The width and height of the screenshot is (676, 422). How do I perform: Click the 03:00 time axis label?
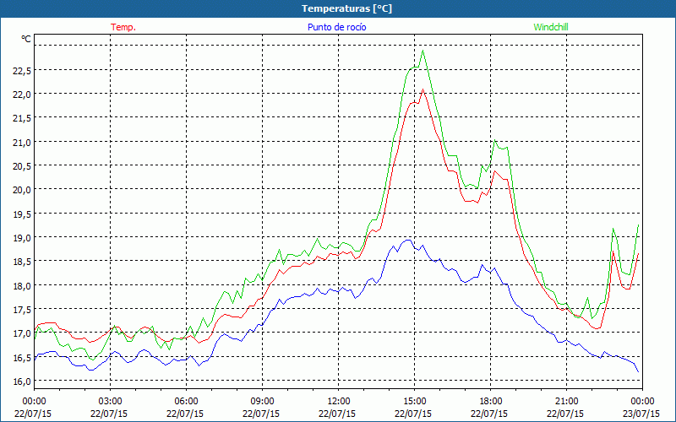(110, 402)
